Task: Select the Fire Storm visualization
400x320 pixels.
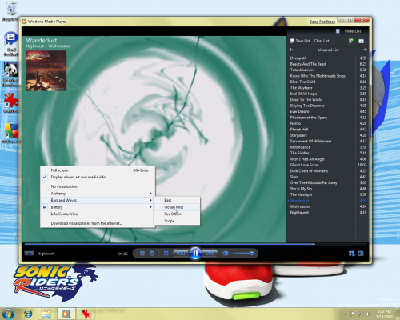Action: point(177,214)
